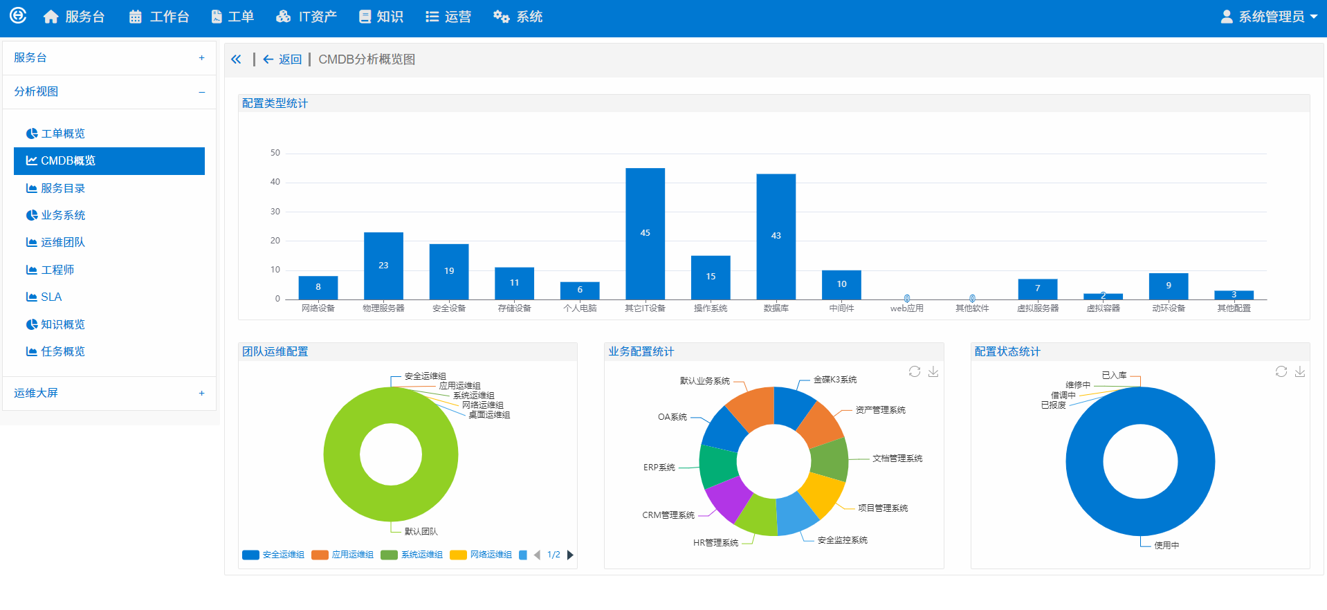The height and width of the screenshot is (610, 1327).
Task: Click the app logo icon in top bar
Action: 18,15
